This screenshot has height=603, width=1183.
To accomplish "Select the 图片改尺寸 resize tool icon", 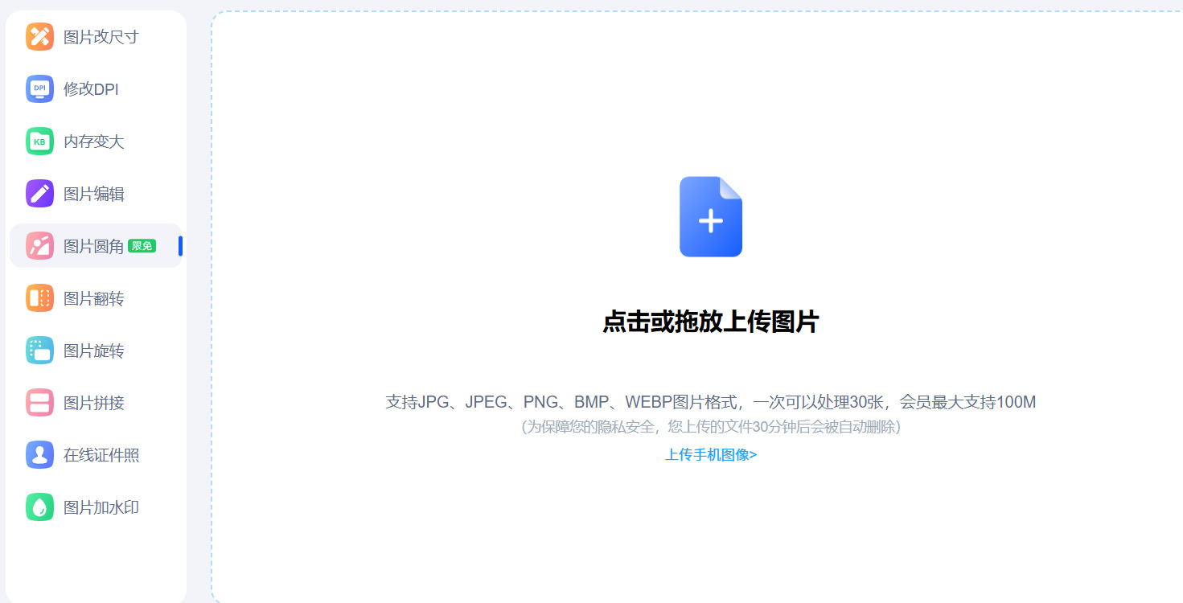I will pos(39,36).
